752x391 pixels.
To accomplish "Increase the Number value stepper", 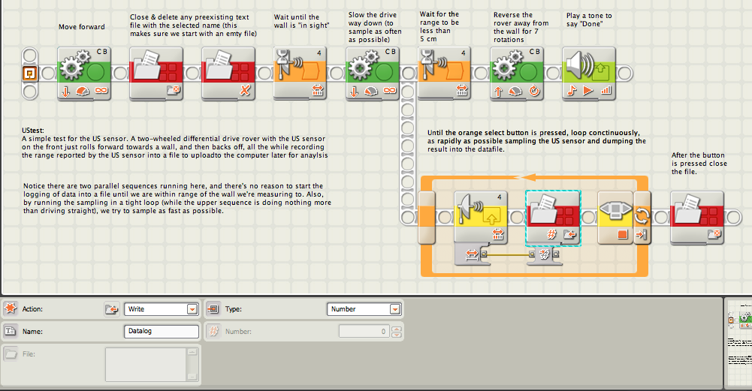I will pyautogui.click(x=396, y=328).
